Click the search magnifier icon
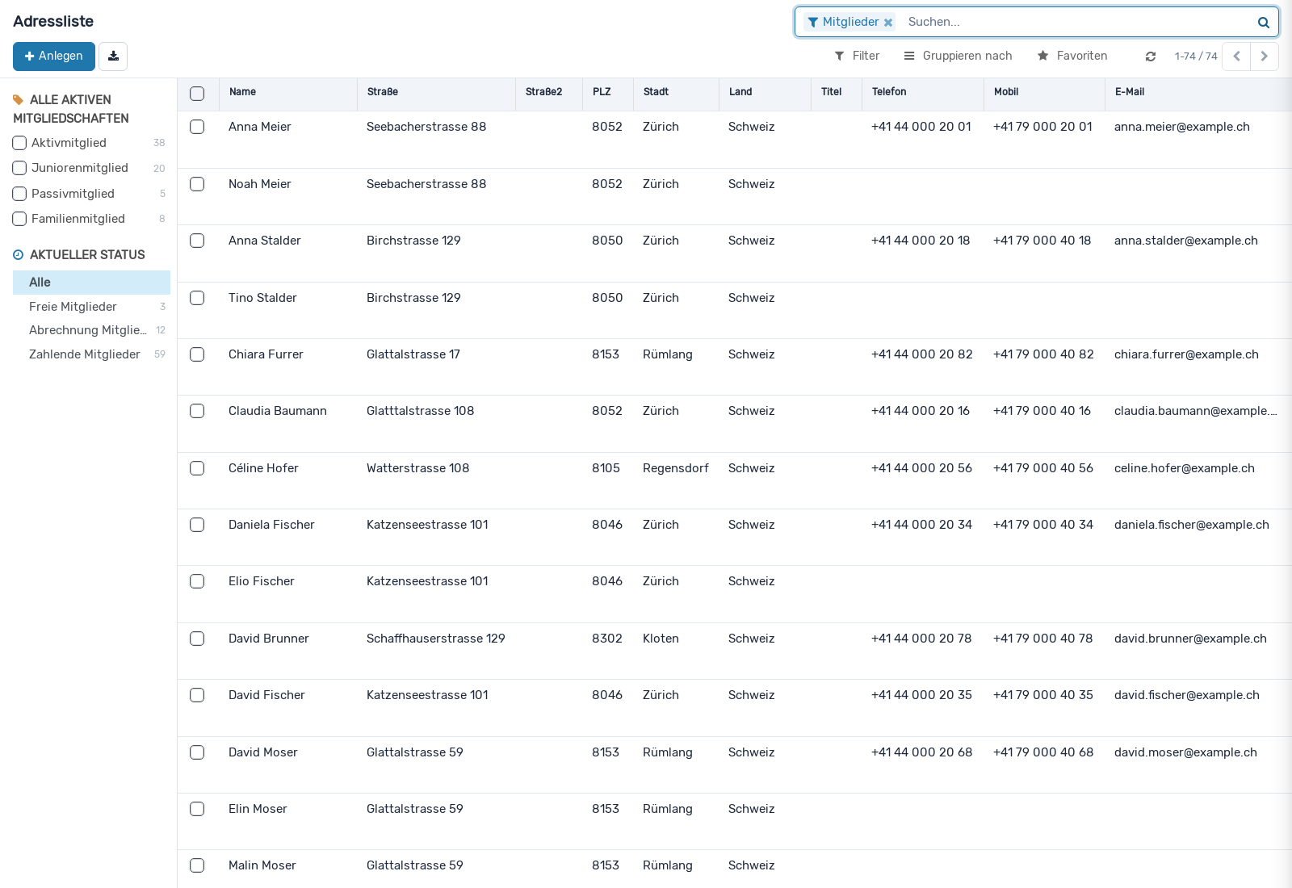The height and width of the screenshot is (888, 1292). click(x=1263, y=23)
